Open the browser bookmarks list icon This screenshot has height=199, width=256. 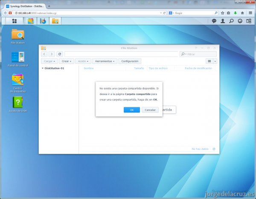pyautogui.click(x=229, y=13)
